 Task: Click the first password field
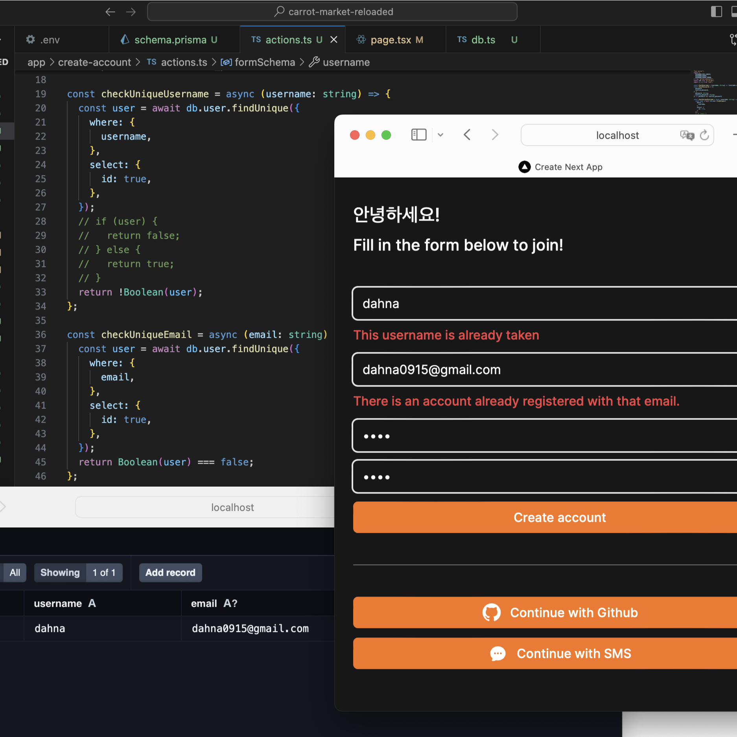pyautogui.click(x=544, y=436)
